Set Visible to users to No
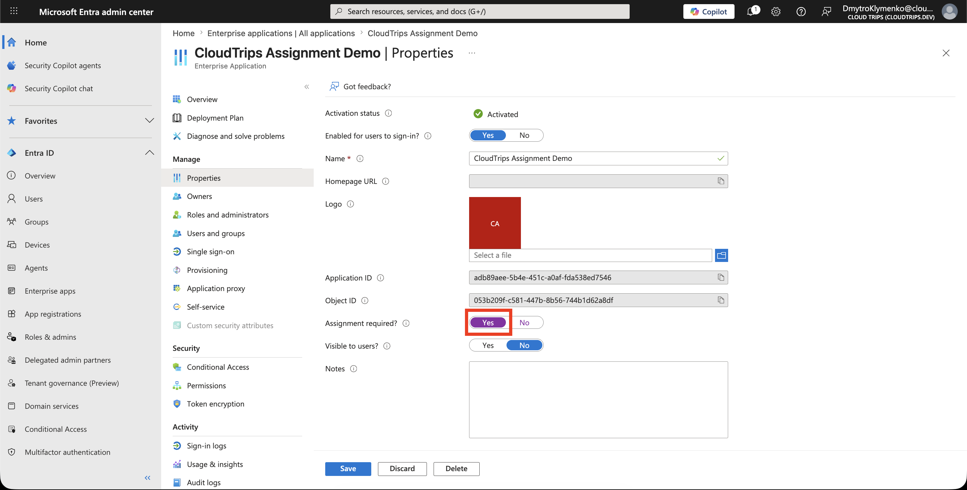The width and height of the screenshot is (967, 490). click(x=524, y=345)
